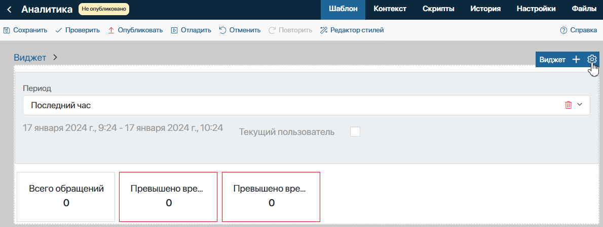Add a widget with the plus icon
Viewport: 603px width, 227px height.
tap(576, 60)
